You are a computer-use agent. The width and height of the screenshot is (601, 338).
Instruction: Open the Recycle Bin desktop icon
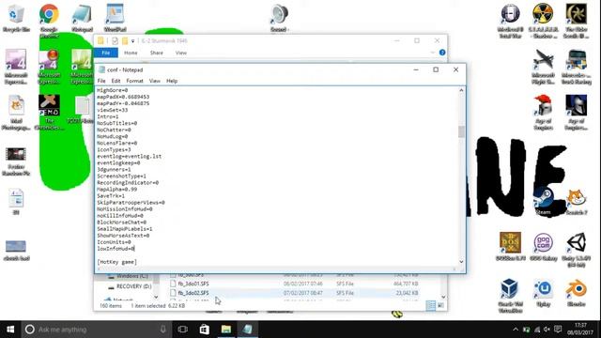tap(16, 18)
